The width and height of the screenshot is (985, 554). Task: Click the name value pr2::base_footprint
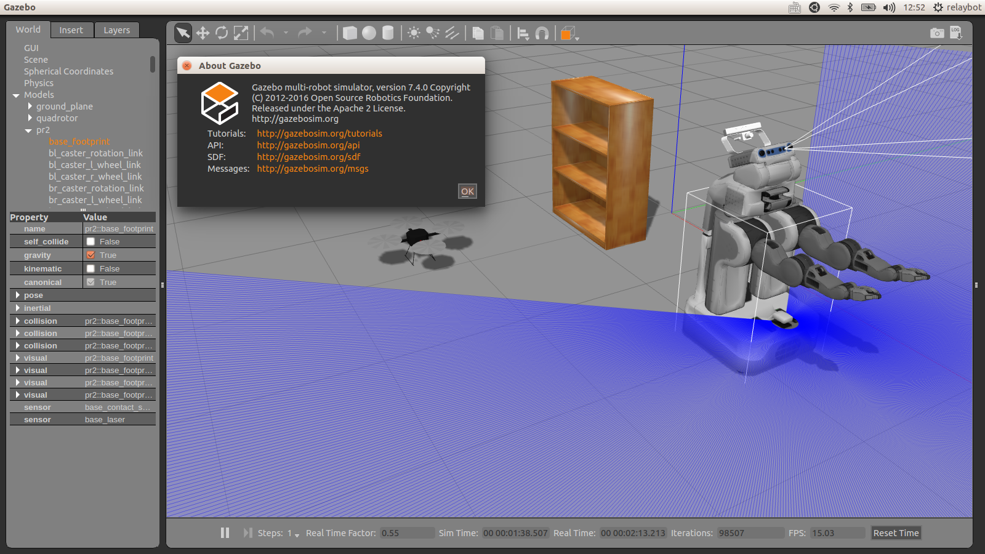pyautogui.click(x=119, y=229)
